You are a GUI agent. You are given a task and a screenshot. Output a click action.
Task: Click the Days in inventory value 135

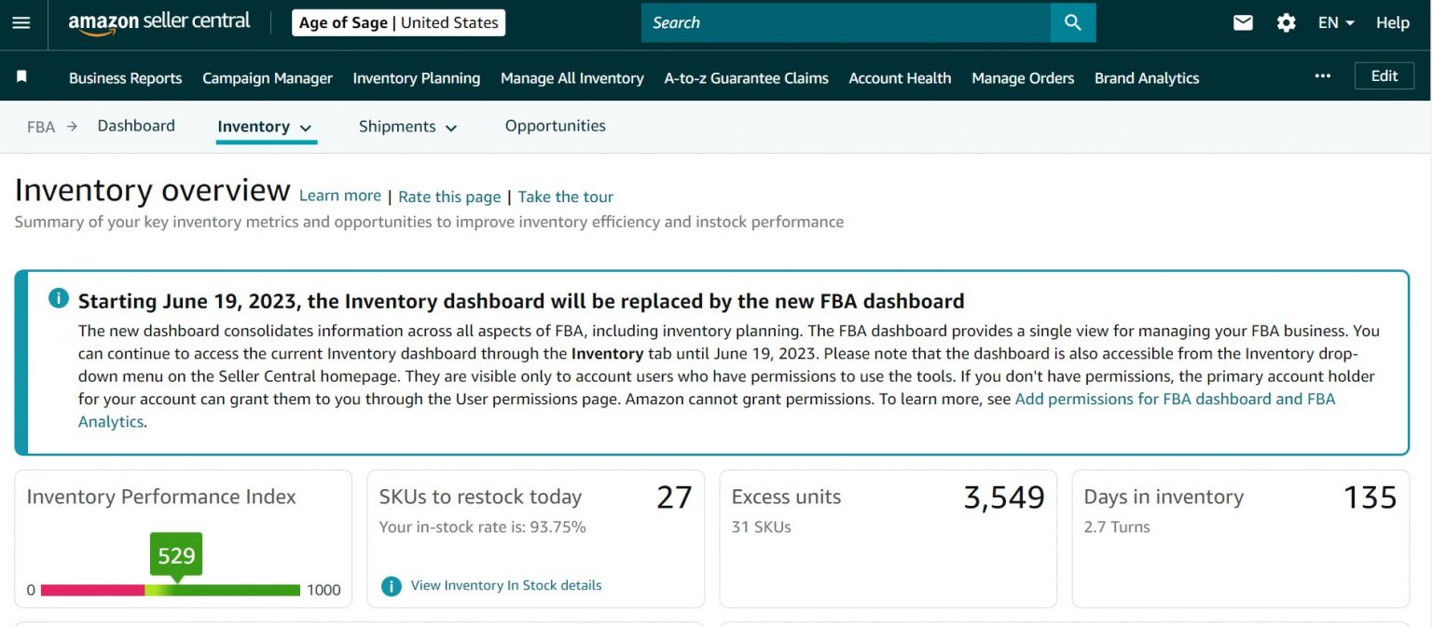tap(1370, 498)
